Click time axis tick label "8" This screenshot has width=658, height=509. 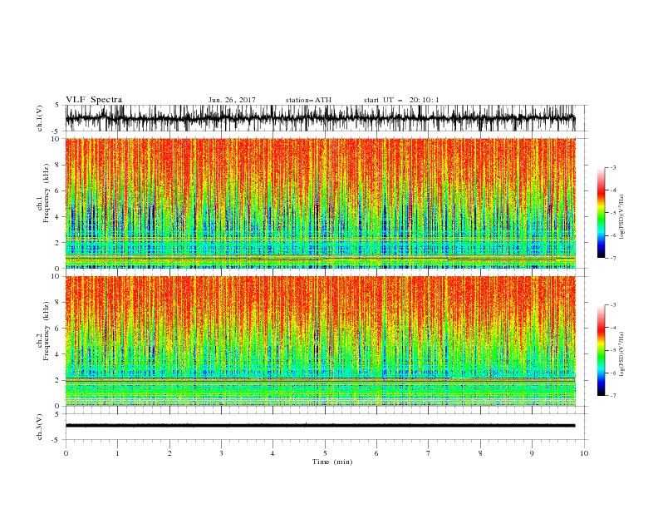[480, 453]
